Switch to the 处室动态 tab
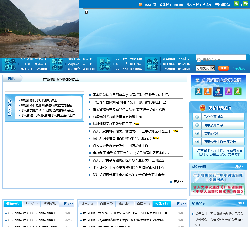The height and width of the screenshot is (227, 250). pyautogui.click(x=88, y=204)
